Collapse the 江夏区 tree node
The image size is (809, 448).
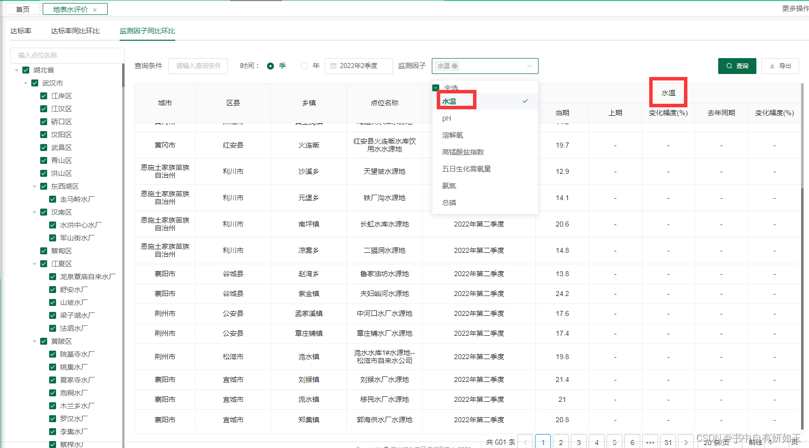coord(35,264)
